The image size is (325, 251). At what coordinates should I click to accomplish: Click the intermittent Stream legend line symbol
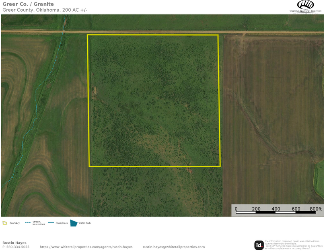click(28, 222)
